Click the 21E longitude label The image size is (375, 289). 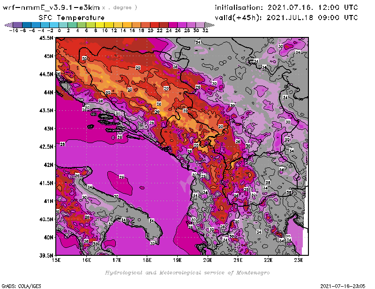(238, 260)
